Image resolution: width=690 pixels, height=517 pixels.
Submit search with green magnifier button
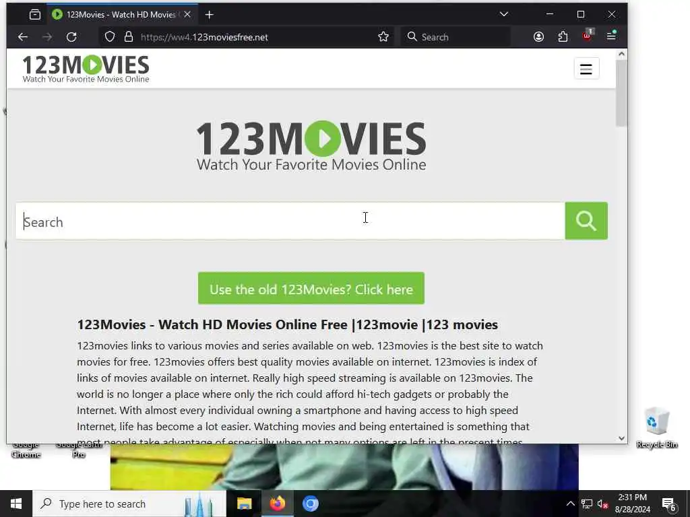click(586, 221)
